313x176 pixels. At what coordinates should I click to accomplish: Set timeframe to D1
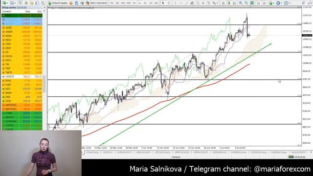pos(145,3)
